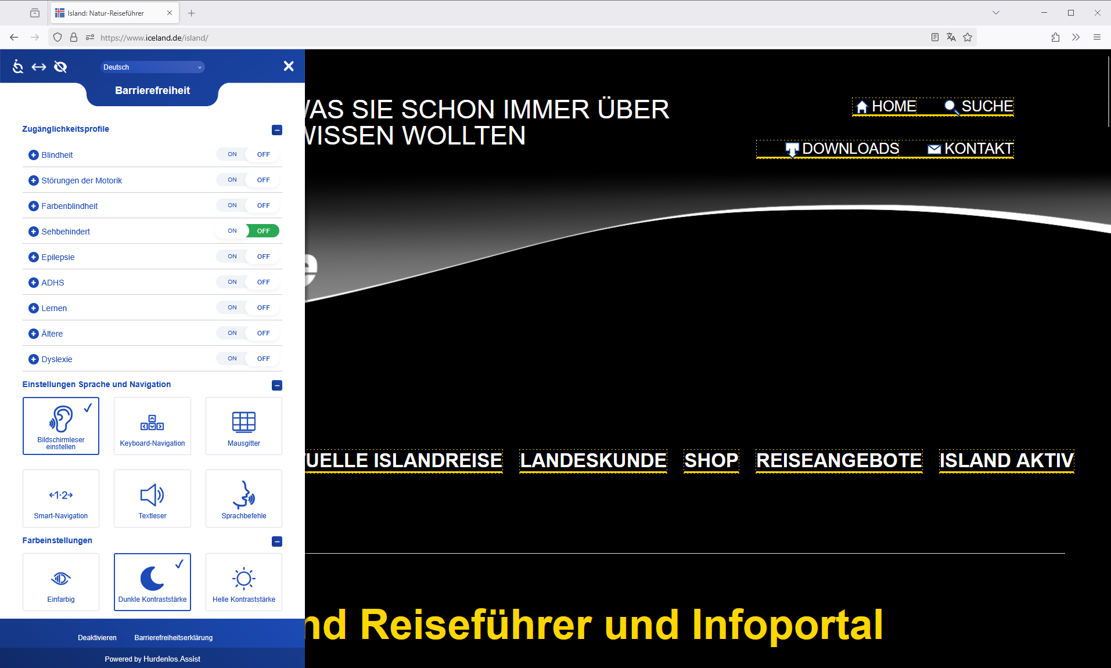Activate Keyboard-Navigation mode
The height and width of the screenshot is (668, 1111).
[152, 425]
